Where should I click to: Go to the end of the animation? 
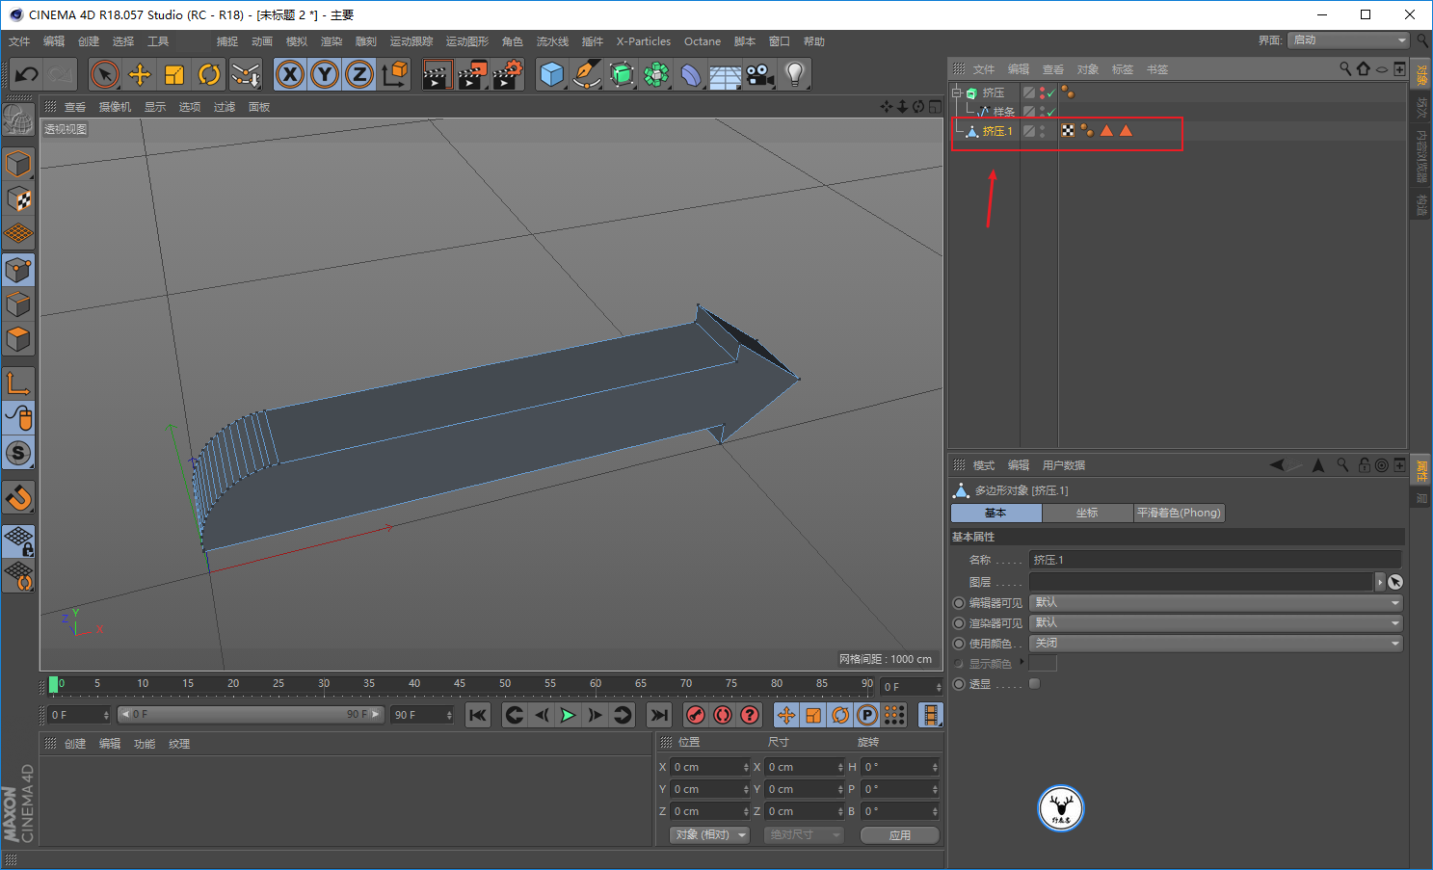[x=659, y=715]
